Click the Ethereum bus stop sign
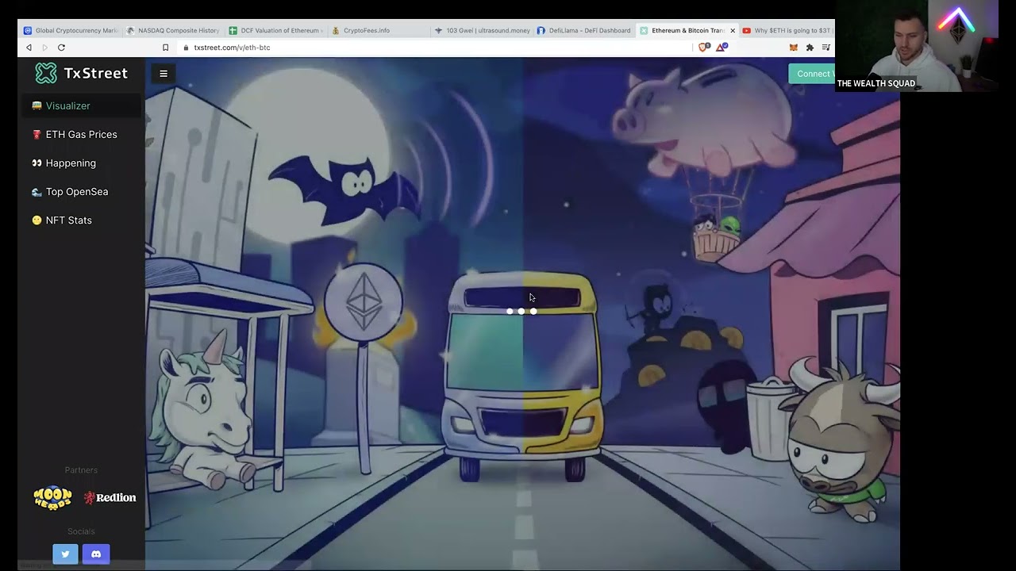Viewport: 1016px width, 571px height. (364, 303)
